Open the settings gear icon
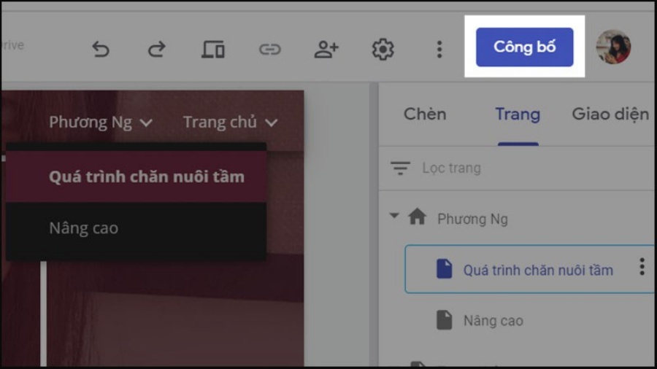 tap(383, 50)
